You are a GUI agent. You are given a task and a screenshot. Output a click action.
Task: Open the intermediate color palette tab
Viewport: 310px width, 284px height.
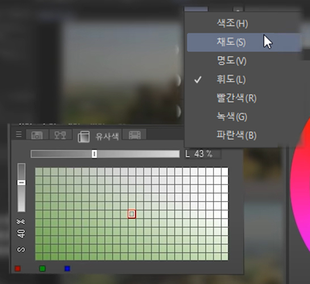pos(60,134)
